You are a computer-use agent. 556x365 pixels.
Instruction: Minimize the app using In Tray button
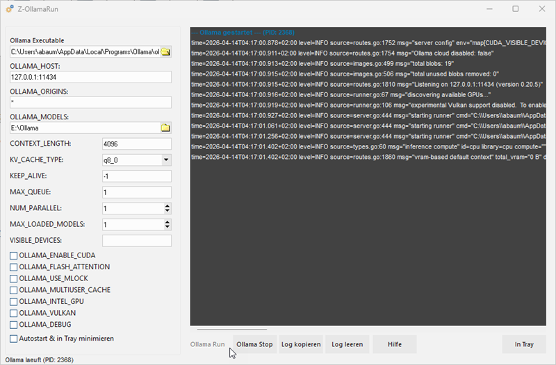click(524, 344)
